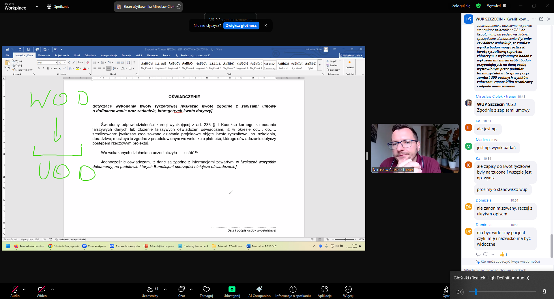The height and width of the screenshot is (299, 554).
Task: Open the Uczestnicy participants panel
Action: [150, 291]
